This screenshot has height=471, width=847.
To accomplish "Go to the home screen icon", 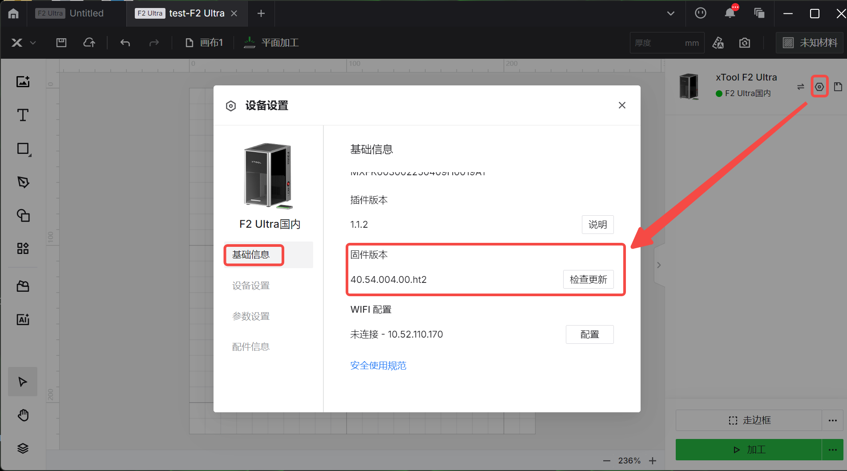I will (x=13, y=14).
